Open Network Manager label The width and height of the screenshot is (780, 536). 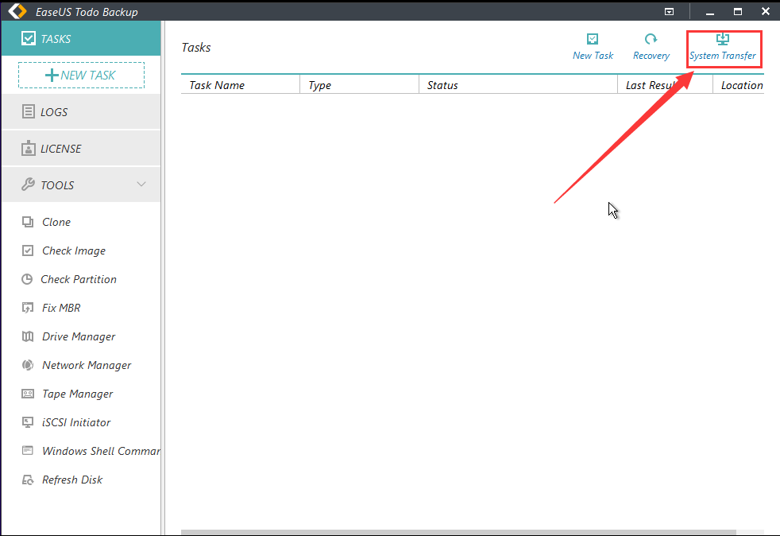[87, 366]
